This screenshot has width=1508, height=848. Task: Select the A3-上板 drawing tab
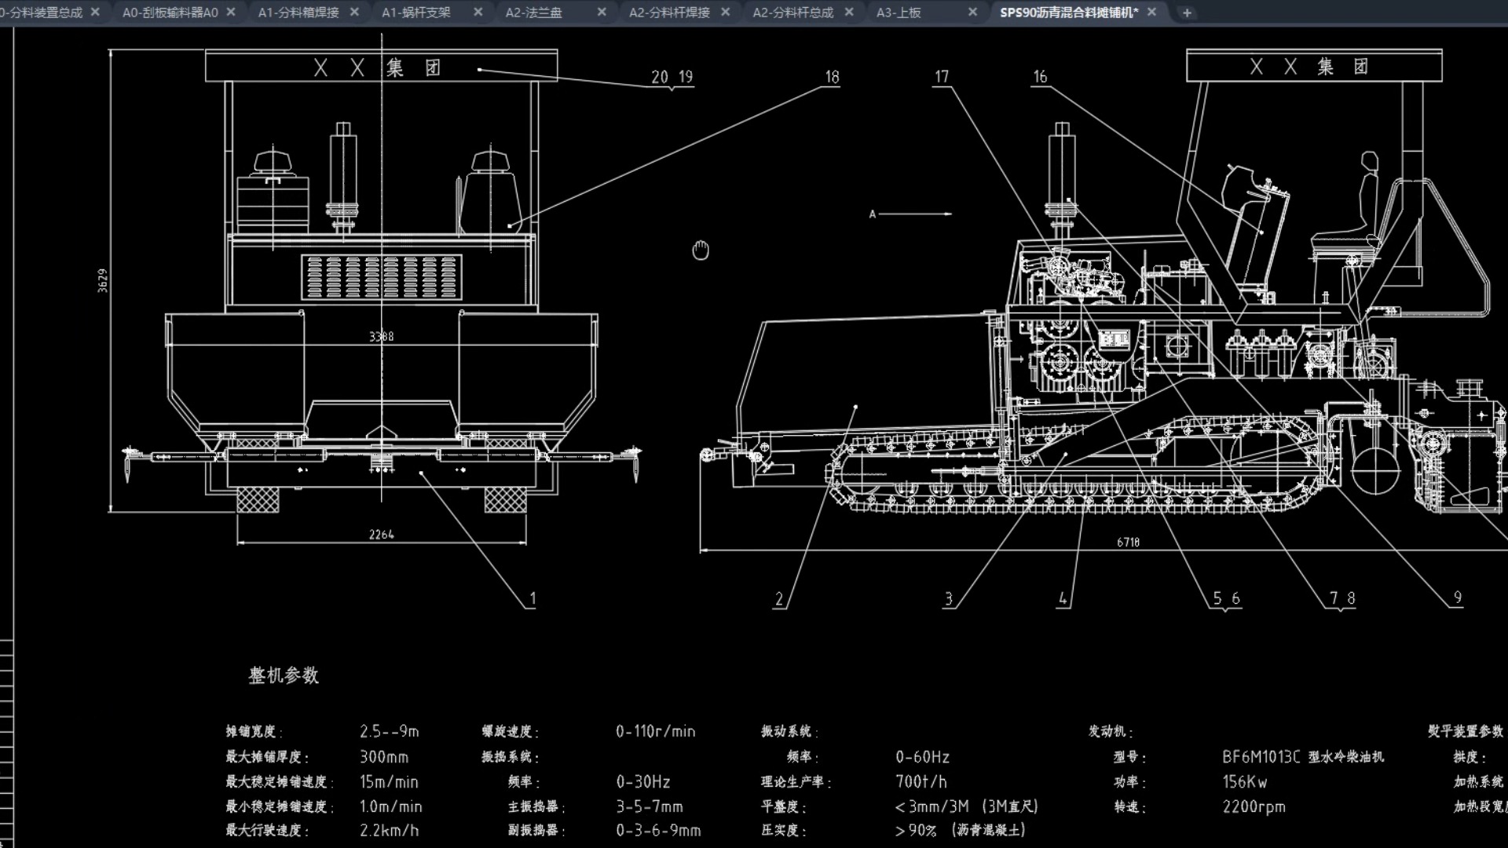tap(899, 13)
